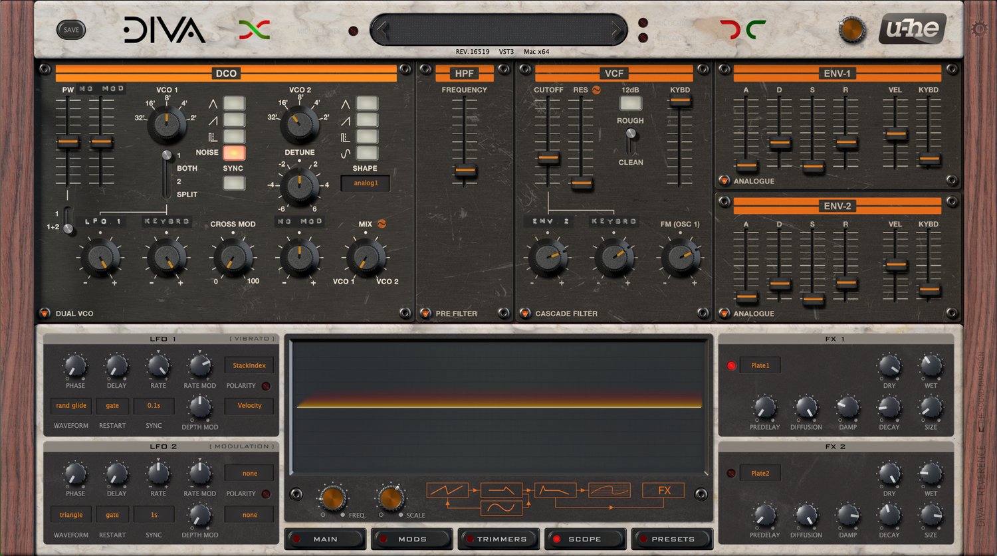Turn off the lit NOISE button on VCO 1
Screen dimensions: 997x556
coord(234,153)
